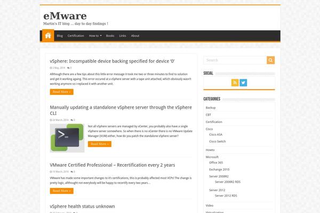The image size is (320, 213).
Task: Read More on VCP Recertification post
Action: click(x=62, y=191)
